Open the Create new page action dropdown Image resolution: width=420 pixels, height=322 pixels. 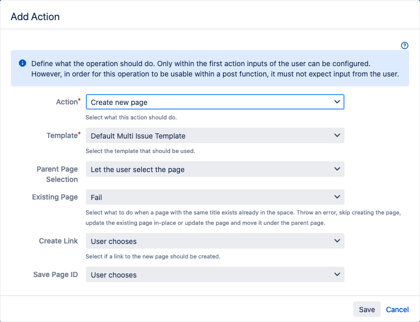(x=215, y=102)
